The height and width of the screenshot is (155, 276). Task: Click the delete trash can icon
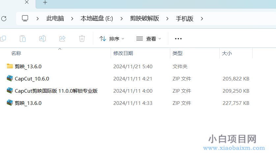pyautogui.click(x=82, y=39)
